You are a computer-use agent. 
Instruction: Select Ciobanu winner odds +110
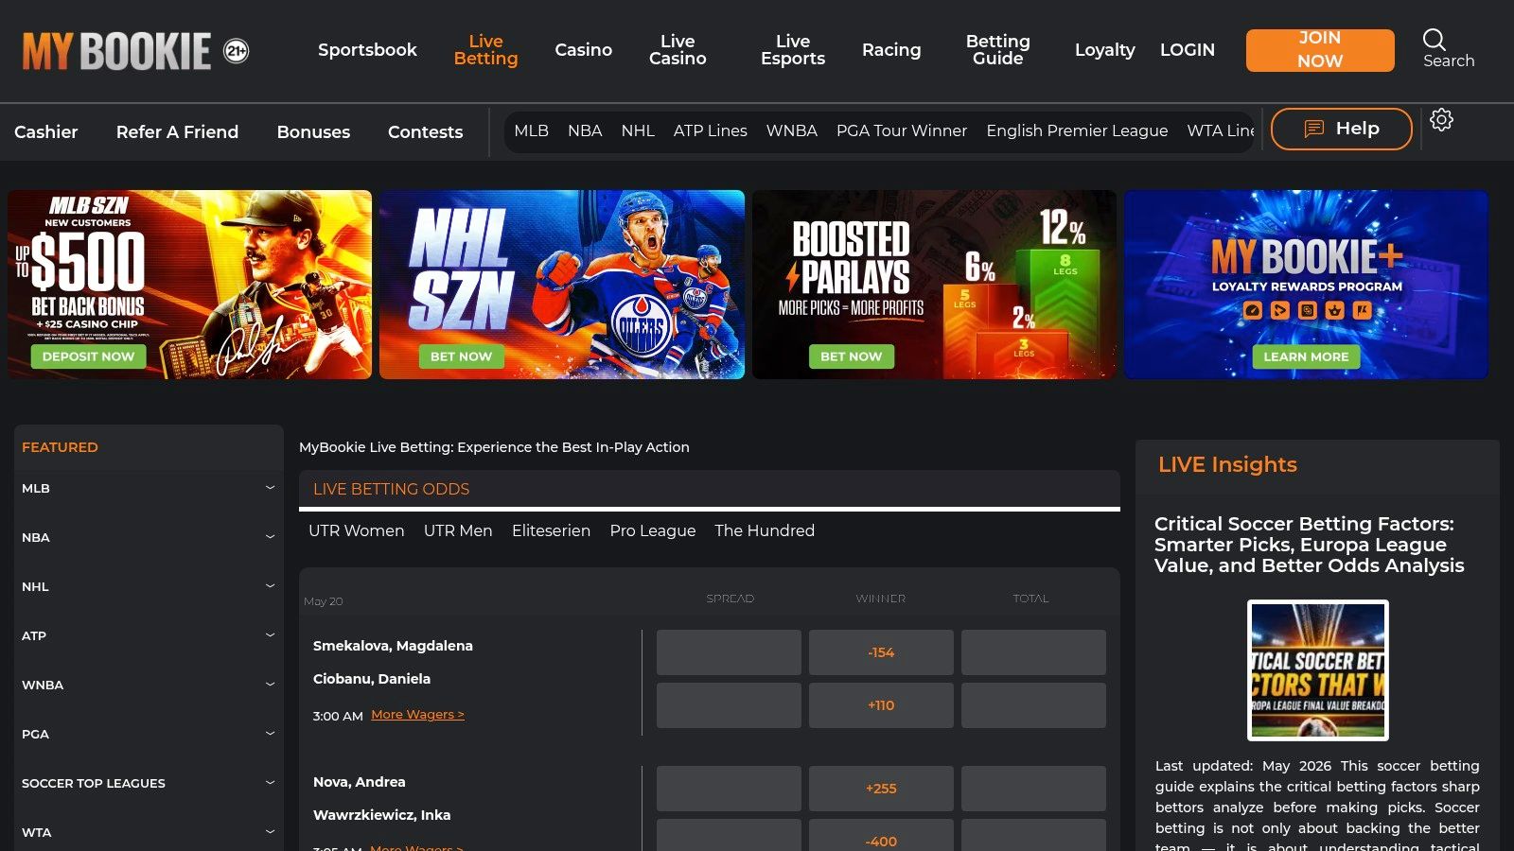pos(881,705)
